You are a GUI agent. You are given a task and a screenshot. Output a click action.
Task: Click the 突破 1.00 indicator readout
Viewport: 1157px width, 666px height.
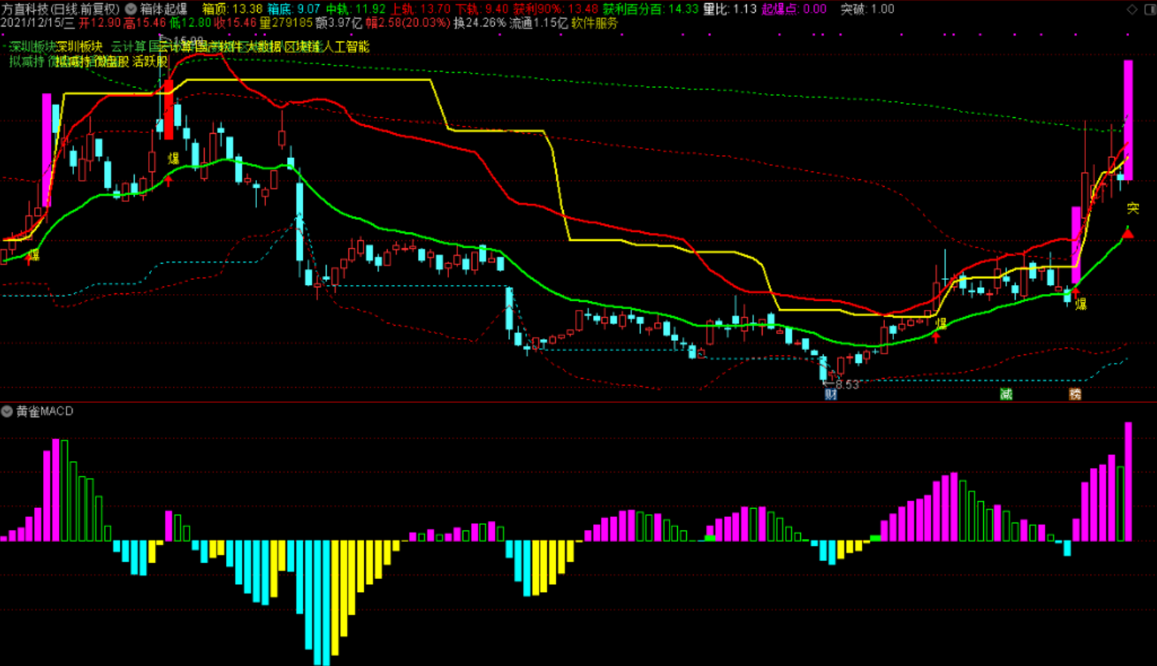[x=867, y=9]
